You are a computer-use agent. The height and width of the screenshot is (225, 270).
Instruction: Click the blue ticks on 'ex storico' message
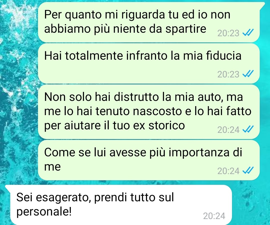click(248, 129)
